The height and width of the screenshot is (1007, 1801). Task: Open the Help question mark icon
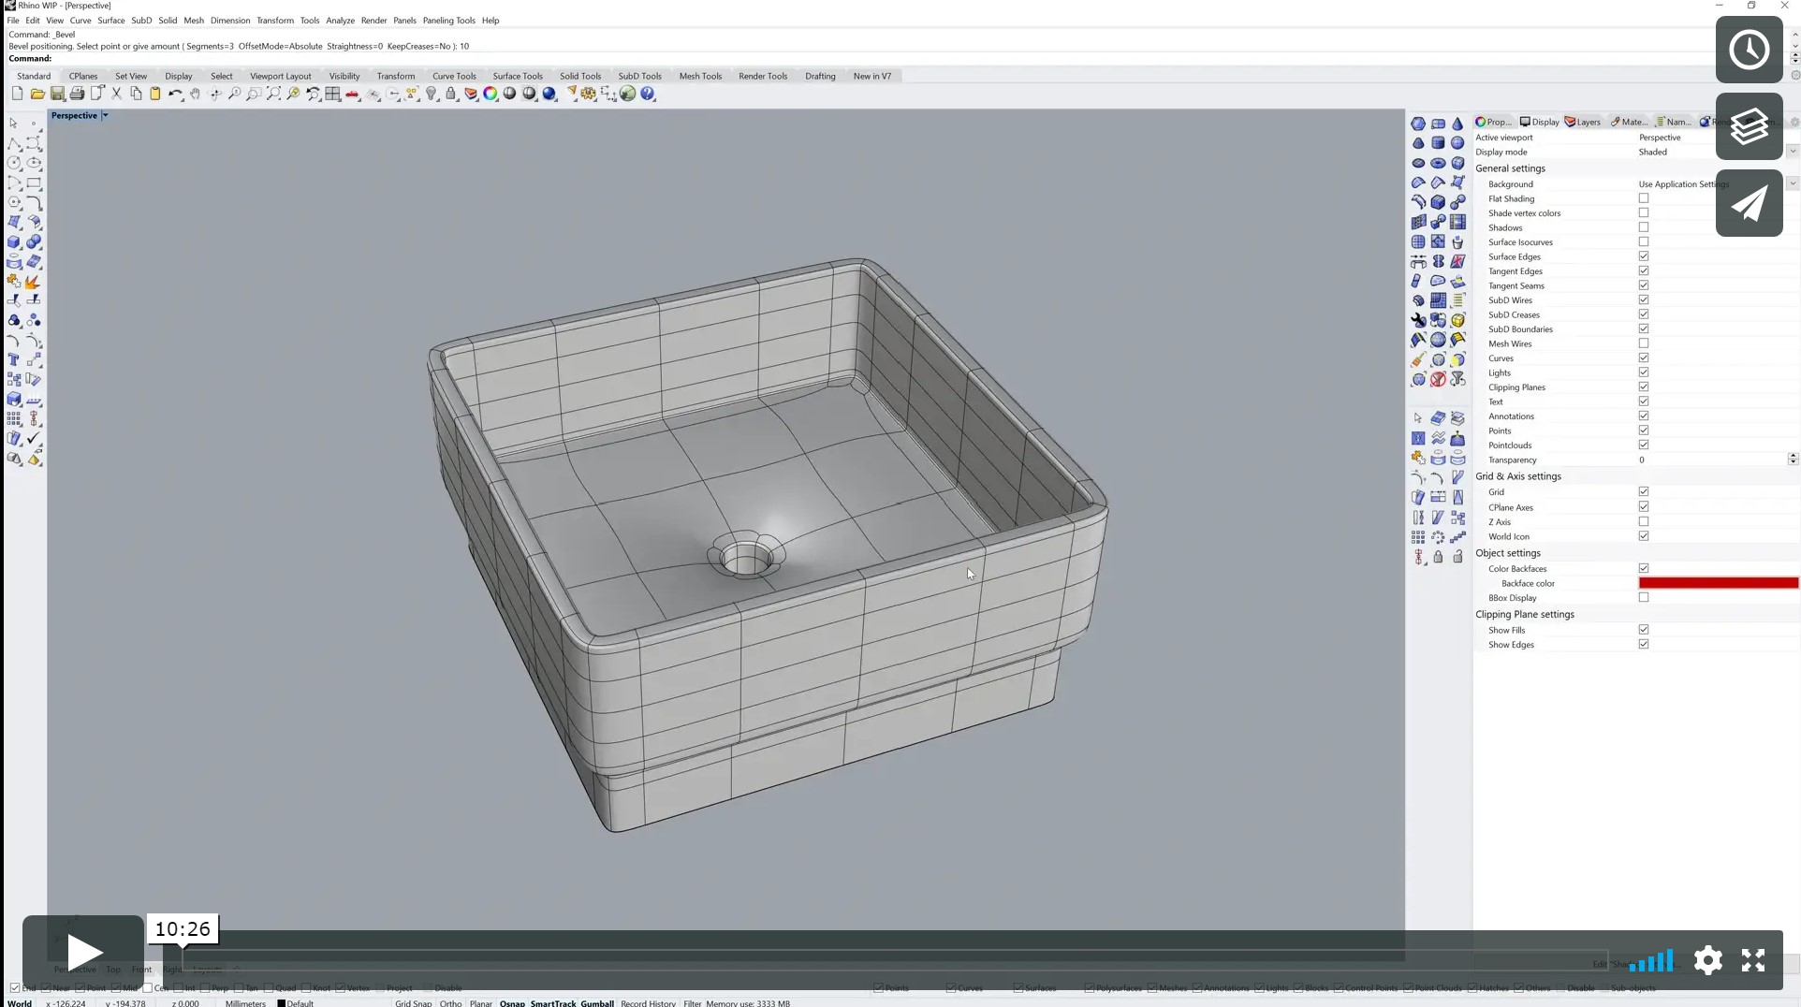tap(648, 94)
